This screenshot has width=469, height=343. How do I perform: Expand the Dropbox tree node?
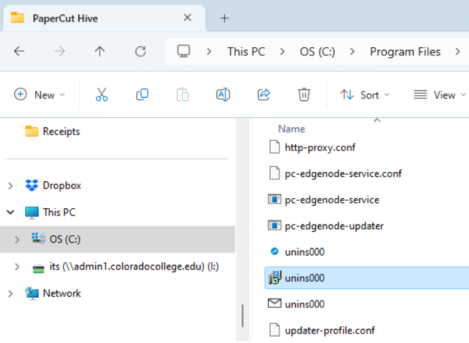(x=11, y=185)
